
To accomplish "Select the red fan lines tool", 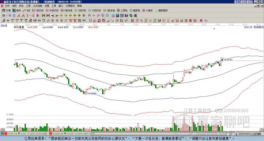I will pyautogui.click(x=95, y=21).
